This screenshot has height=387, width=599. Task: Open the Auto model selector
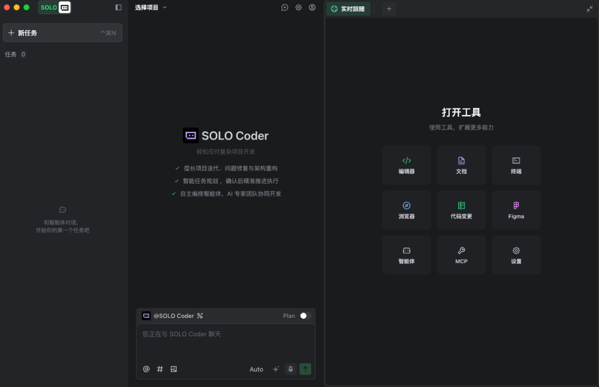(x=256, y=369)
